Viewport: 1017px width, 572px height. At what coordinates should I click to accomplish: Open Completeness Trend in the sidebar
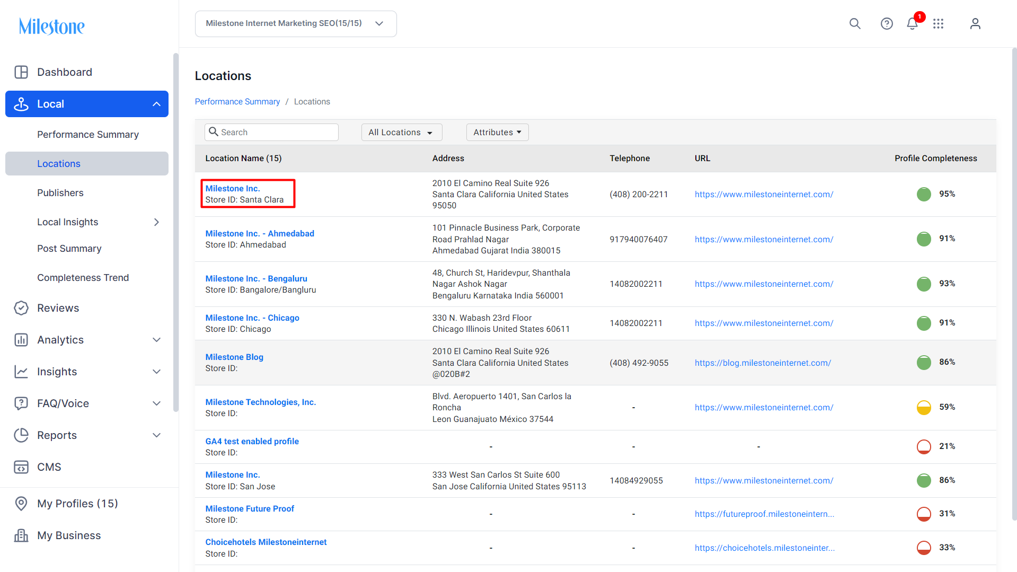(83, 278)
